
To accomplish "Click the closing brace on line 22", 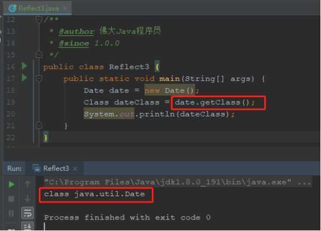I will click(46, 137).
